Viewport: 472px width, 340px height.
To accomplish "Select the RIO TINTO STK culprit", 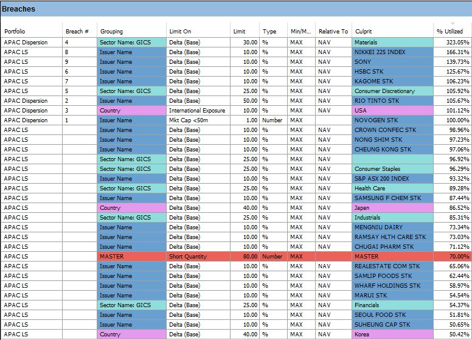I will point(392,101).
